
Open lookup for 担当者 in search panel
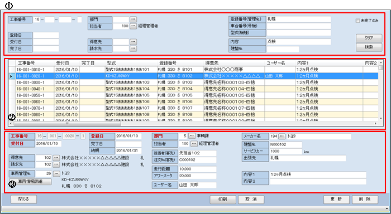133,26
